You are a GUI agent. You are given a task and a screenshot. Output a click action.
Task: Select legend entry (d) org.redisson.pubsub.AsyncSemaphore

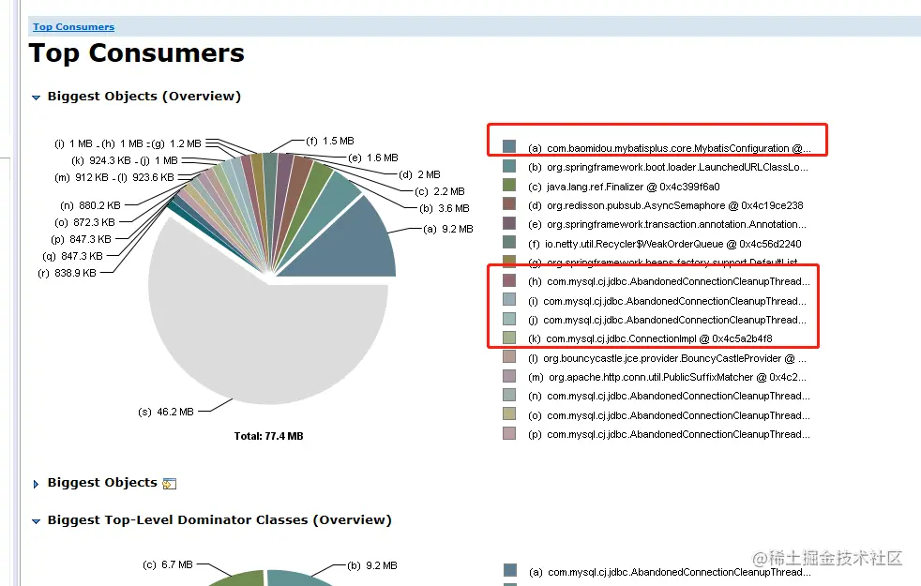(x=666, y=205)
